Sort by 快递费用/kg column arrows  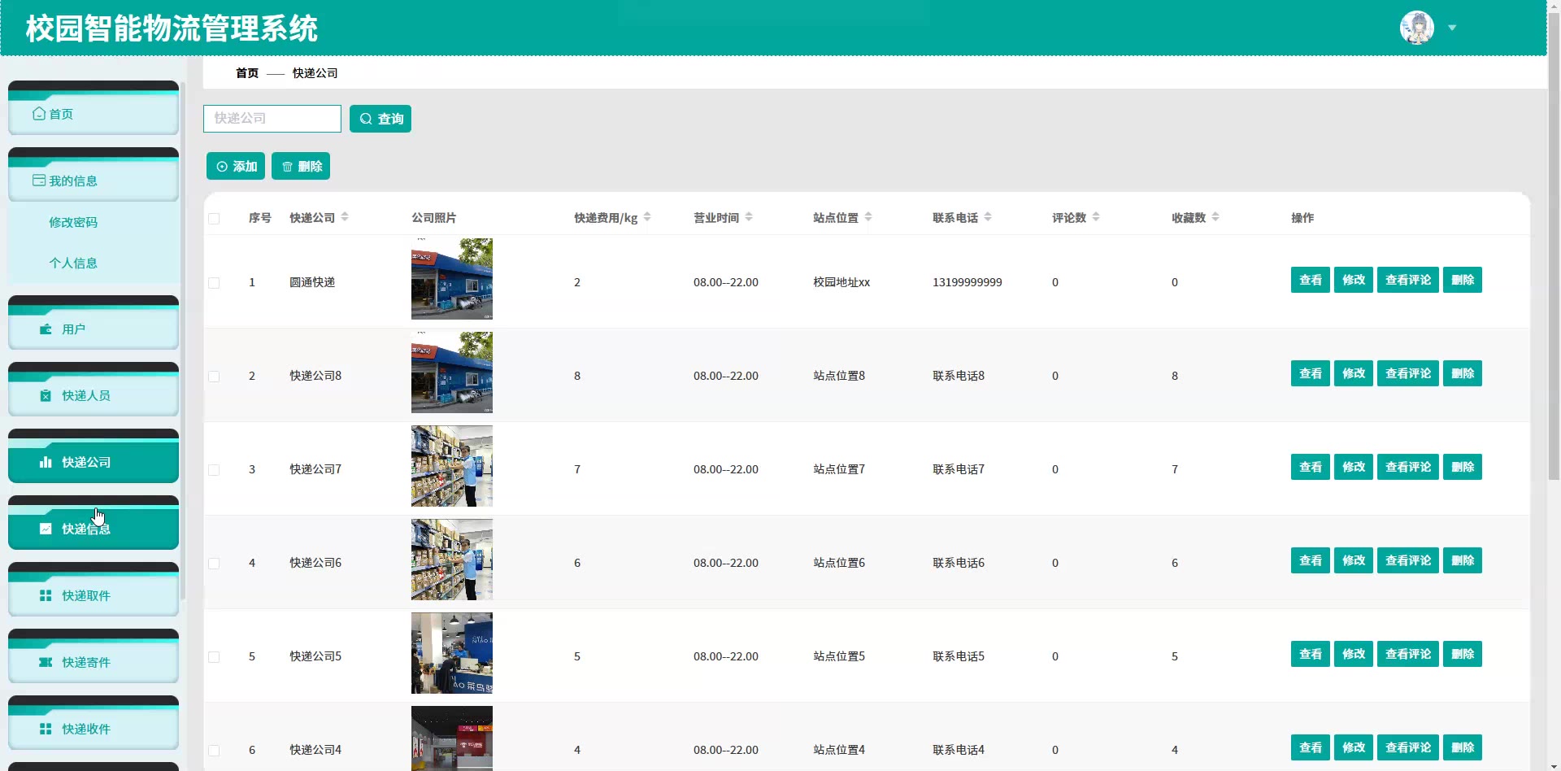tap(647, 217)
